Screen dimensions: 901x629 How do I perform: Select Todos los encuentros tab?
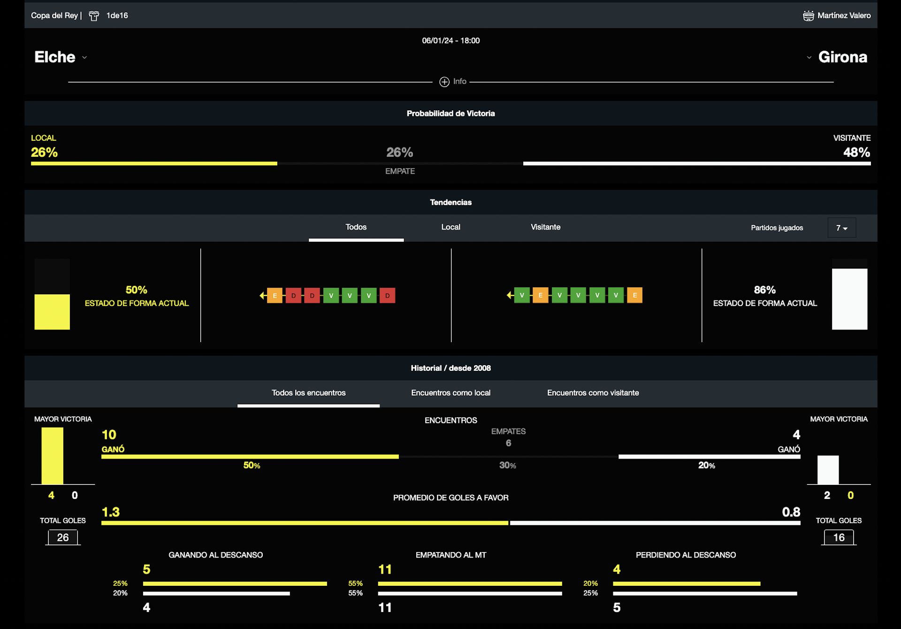(309, 393)
